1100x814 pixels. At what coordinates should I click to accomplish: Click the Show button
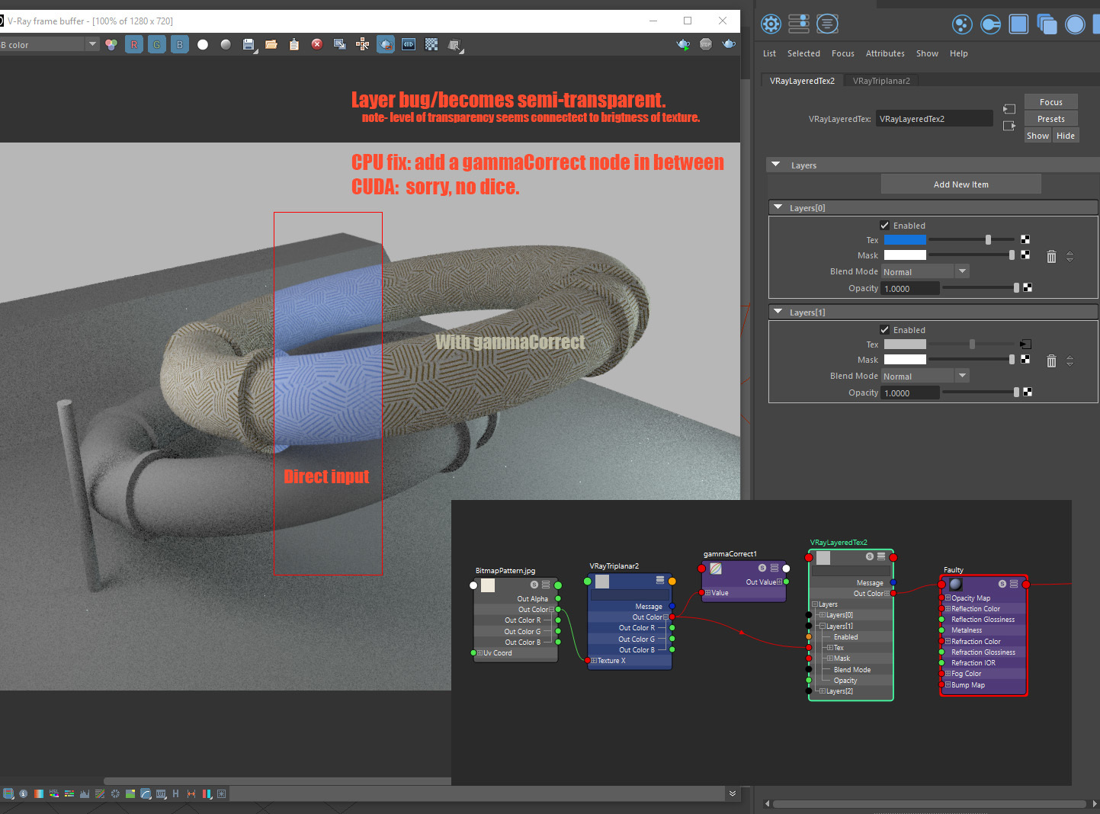coord(1037,136)
